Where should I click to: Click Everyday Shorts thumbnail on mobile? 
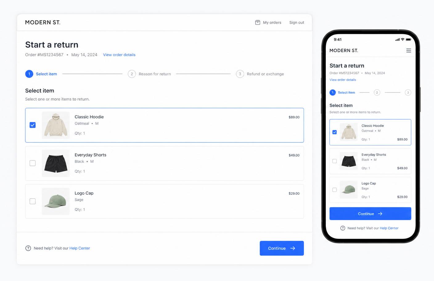(x=349, y=161)
